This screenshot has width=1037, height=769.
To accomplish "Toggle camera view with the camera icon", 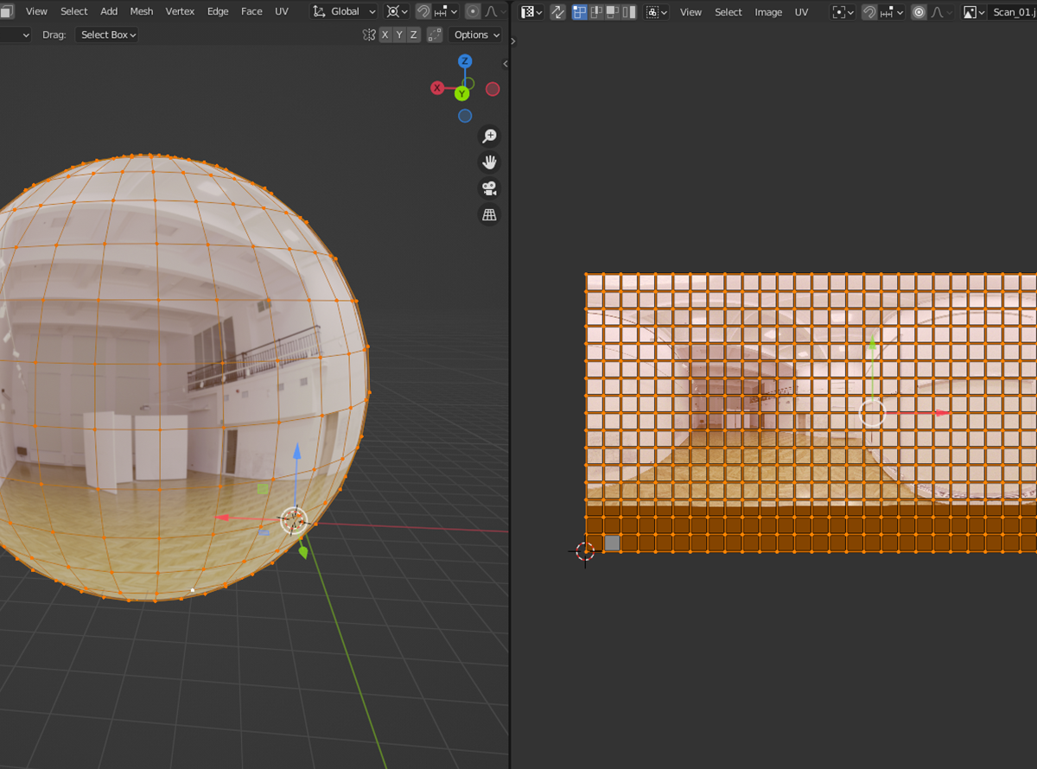I will pos(489,189).
